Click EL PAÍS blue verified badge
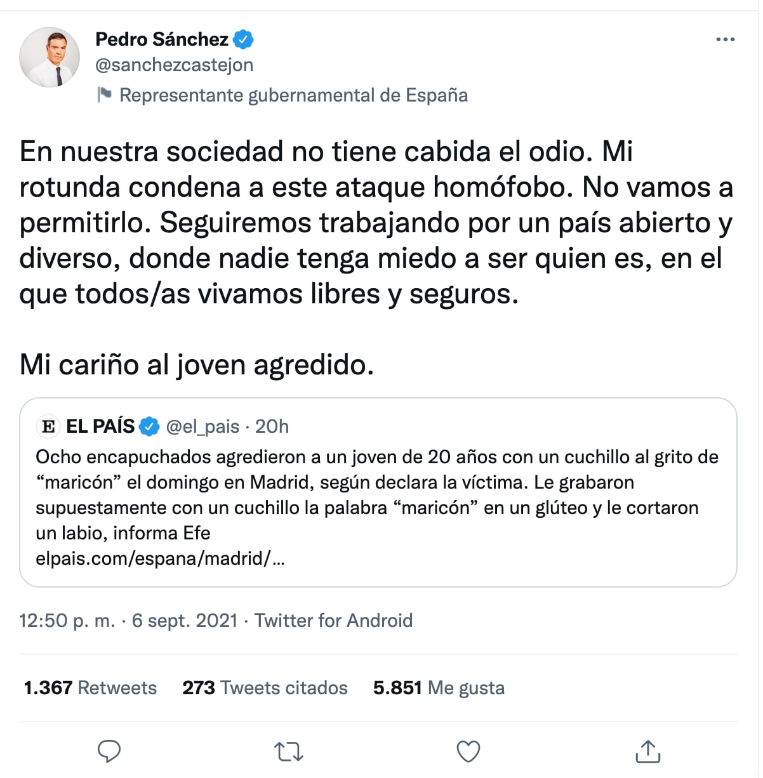The width and height of the screenshot is (763, 778). (149, 426)
